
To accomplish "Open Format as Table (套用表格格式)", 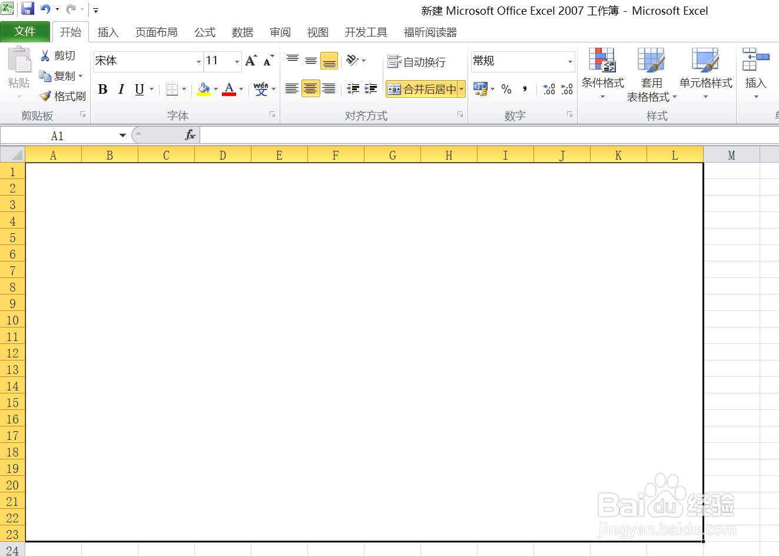I will coord(651,75).
